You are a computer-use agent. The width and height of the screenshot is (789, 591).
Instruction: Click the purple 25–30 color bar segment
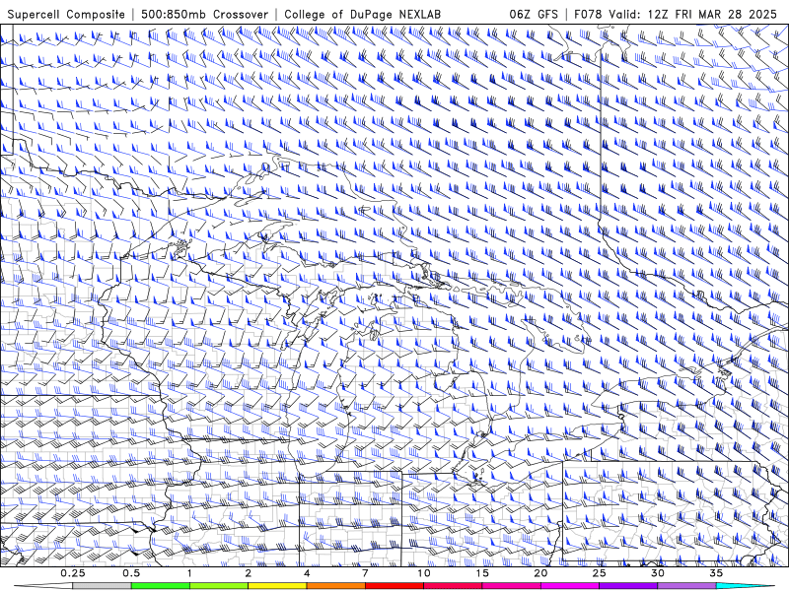click(628, 586)
